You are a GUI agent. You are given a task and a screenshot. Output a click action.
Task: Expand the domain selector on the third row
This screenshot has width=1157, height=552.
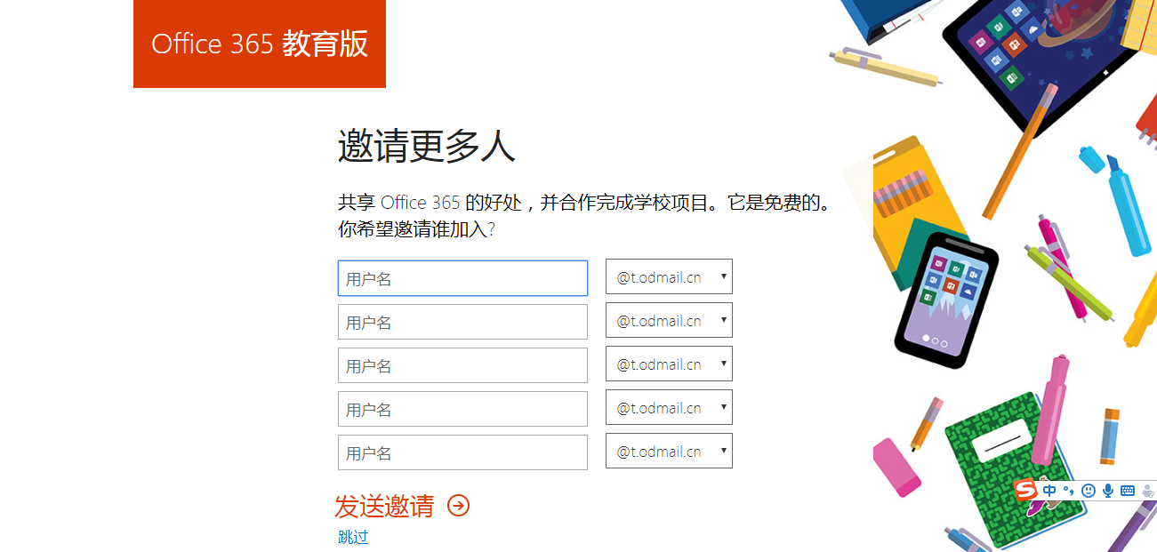coord(668,364)
